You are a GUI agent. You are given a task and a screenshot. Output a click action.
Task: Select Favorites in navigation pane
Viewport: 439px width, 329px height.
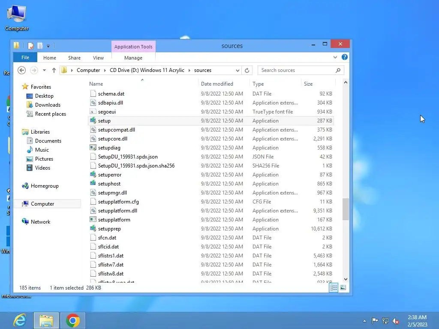[41, 87]
